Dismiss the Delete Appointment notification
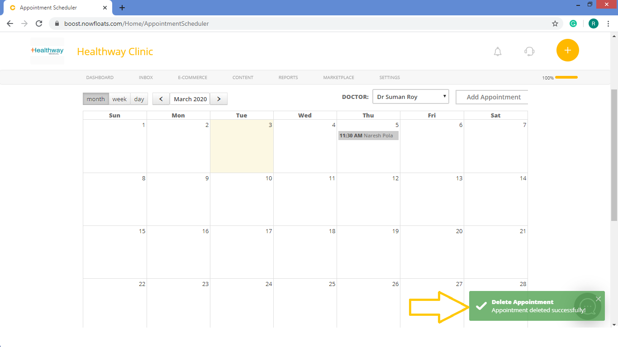The height and width of the screenshot is (347, 618). pyautogui.click(x=599, y=299)
